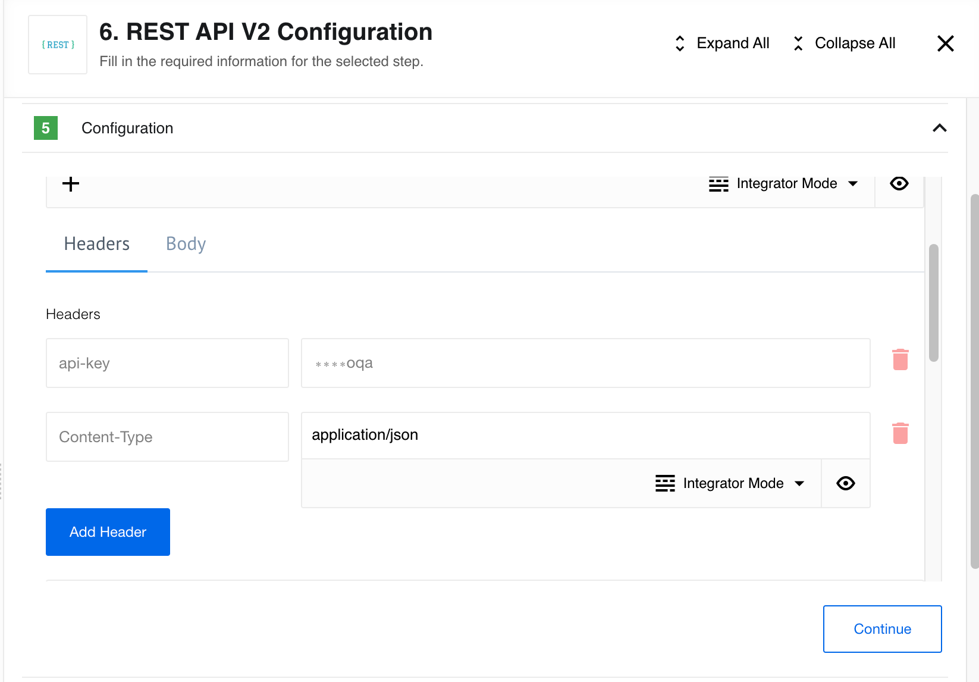This screenshot has height=682, width=979.
Task: Delete the Content-Type header row
Action: click(900, 433)
